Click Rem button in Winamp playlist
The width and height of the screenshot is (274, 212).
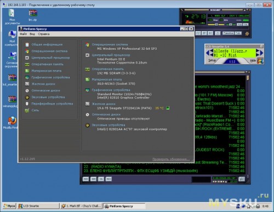pos(93,179)
